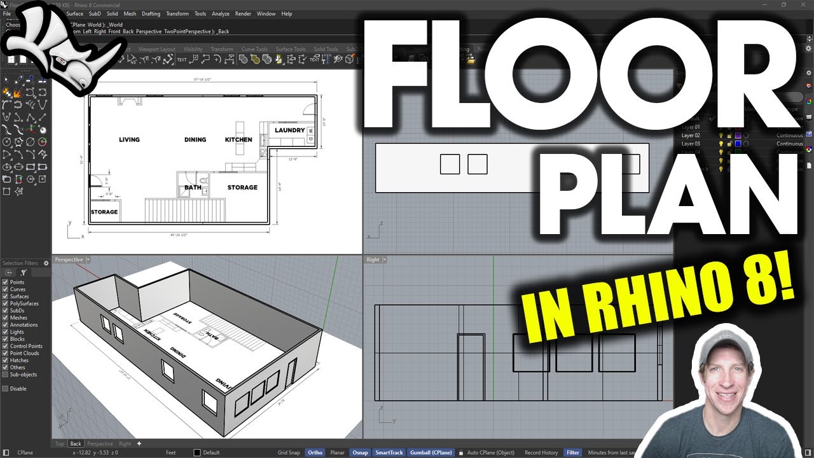Change Layer 02 purple color swatch
This screenshot has height=458, width=814.
738,135
